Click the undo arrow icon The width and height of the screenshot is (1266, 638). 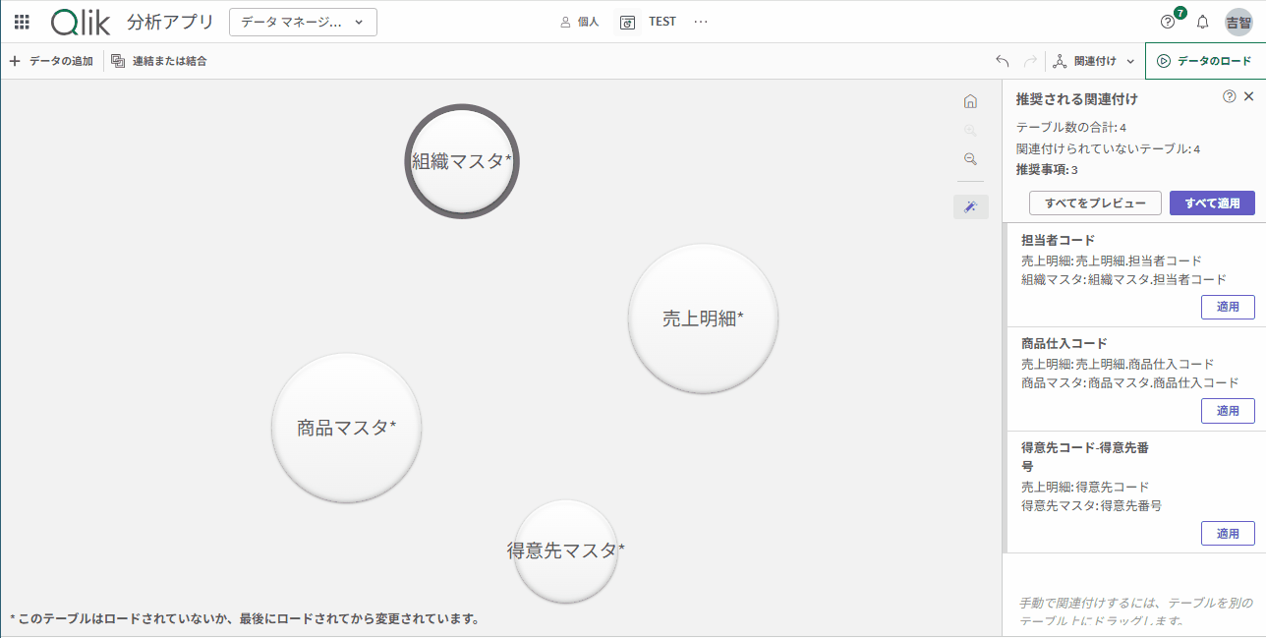click(1003, 61)
